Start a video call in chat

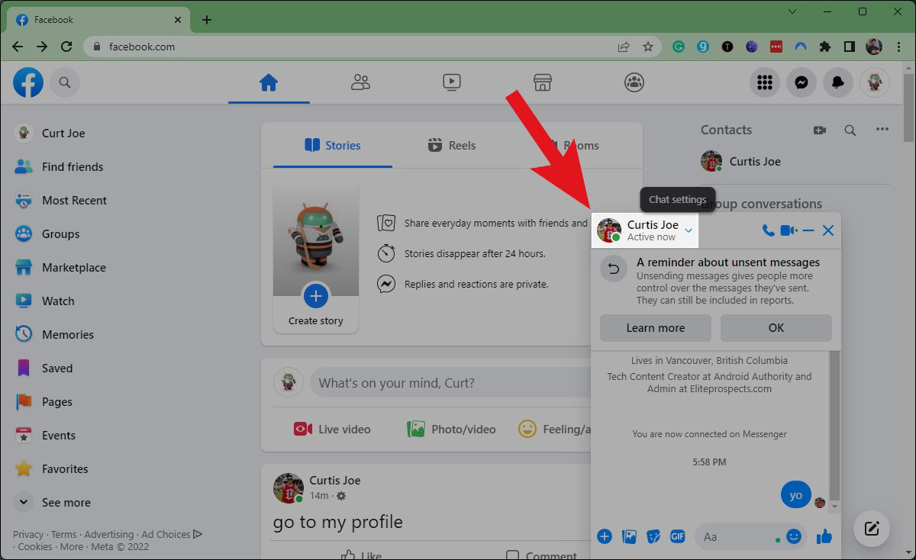[x=789, y=230]
